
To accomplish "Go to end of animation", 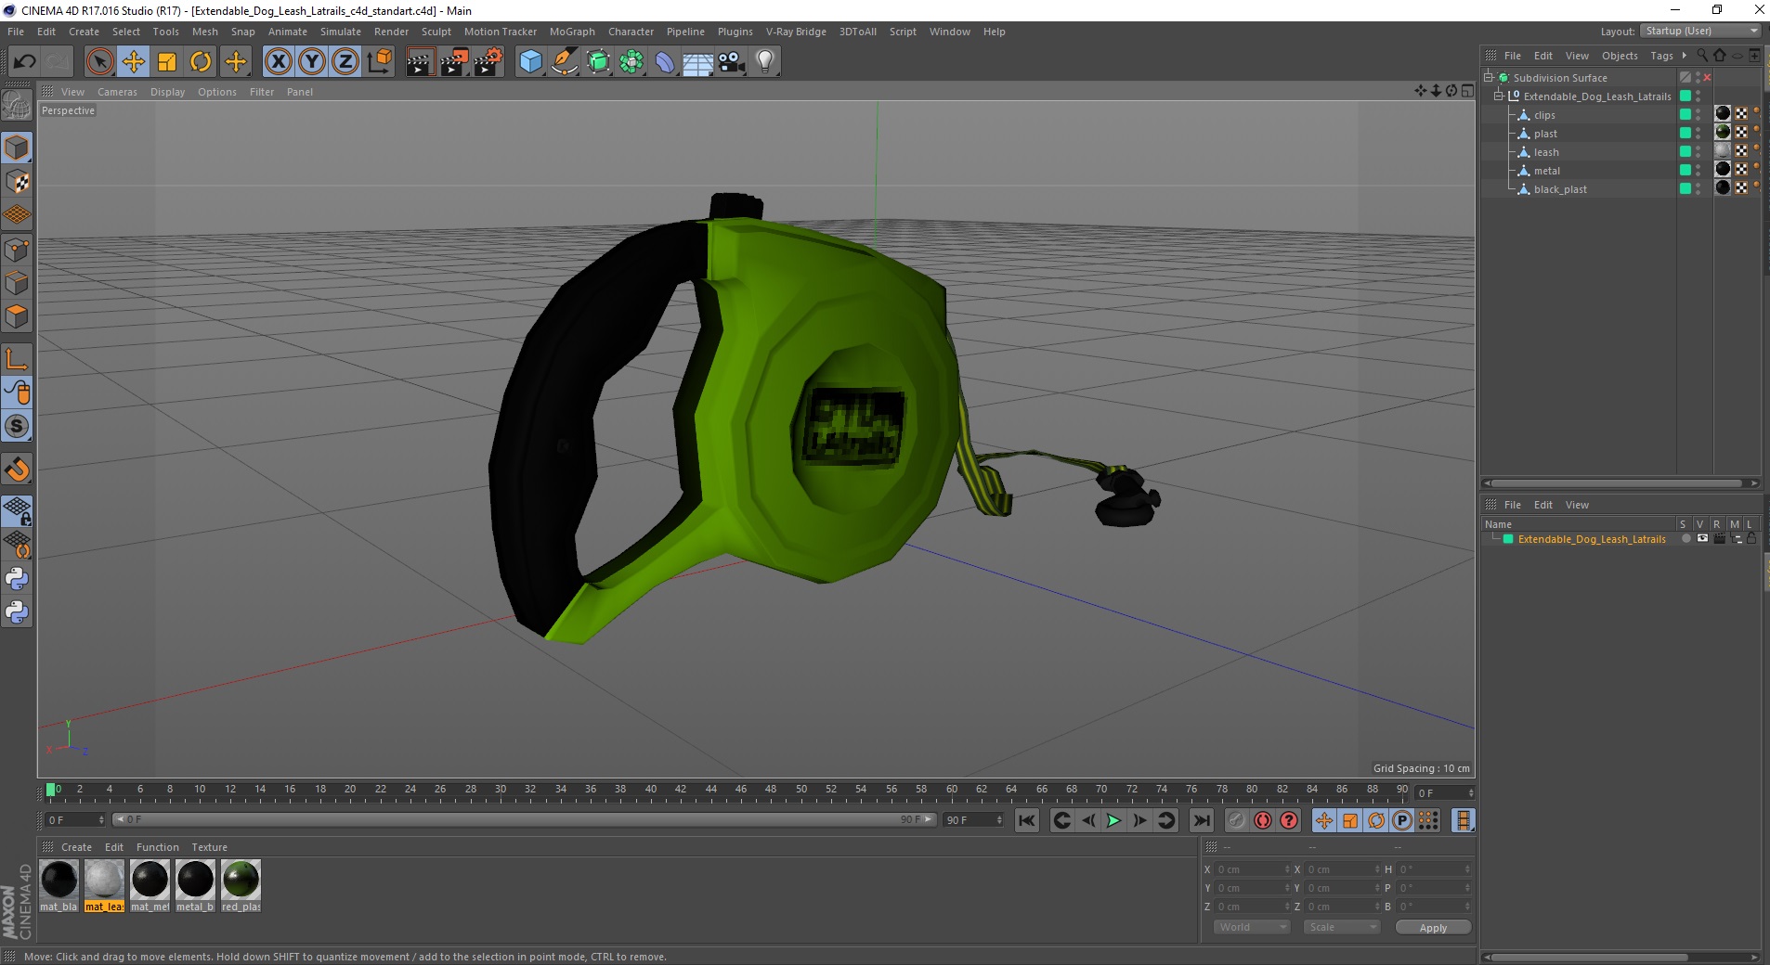I will 1202,820.
